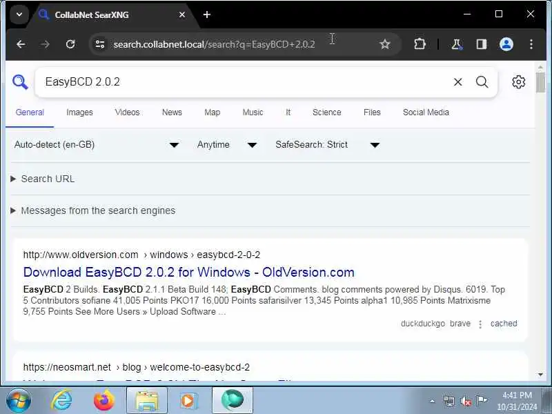This screenshot has height=414, width=552.
Task: Open the tab search dropdown arrow
Action: click(19, 14)
